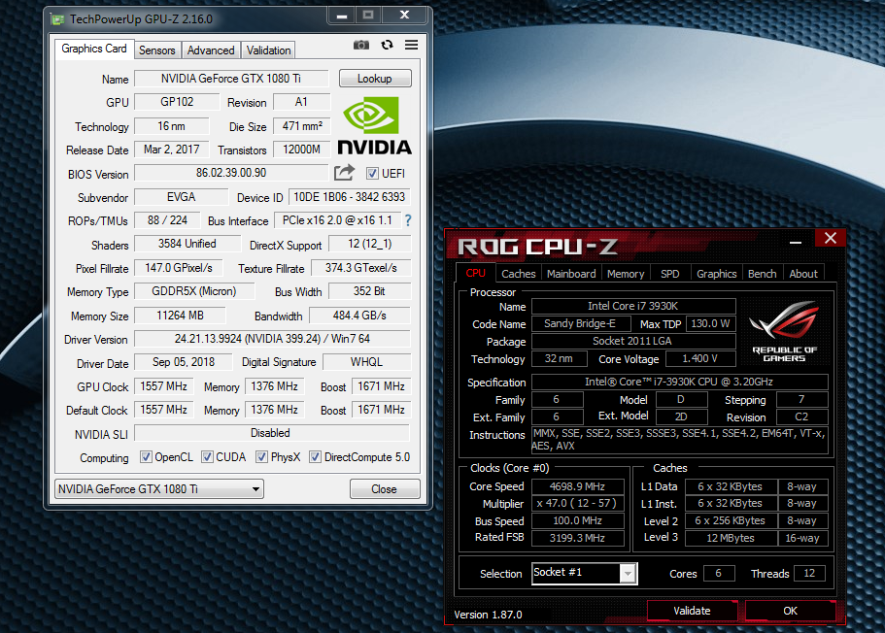Click the Republic of Gamers logo
This screenshot has width=885, height=633.
[784, 331]
